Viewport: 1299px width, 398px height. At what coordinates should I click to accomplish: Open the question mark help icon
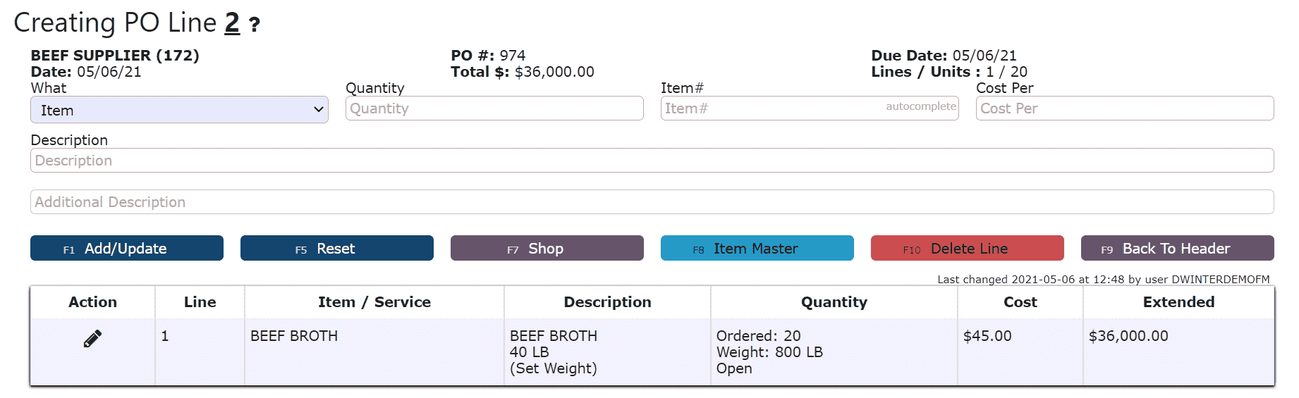[x=255, y=25]
